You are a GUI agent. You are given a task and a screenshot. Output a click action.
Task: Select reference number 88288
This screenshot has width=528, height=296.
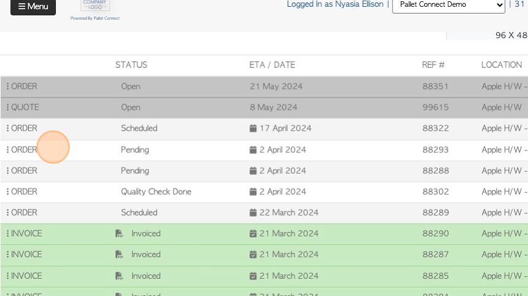[435, 170]
